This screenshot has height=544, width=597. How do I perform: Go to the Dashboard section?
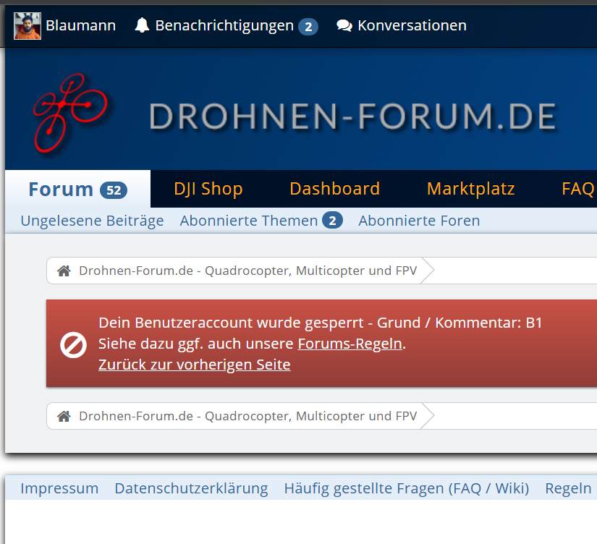click(334, 189)
